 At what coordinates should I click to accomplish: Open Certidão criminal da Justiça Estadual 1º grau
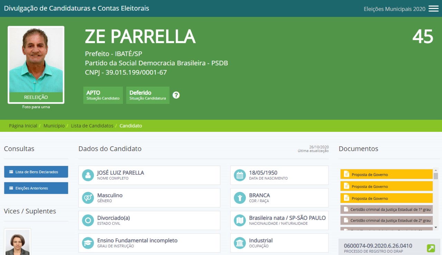point(386,209)
